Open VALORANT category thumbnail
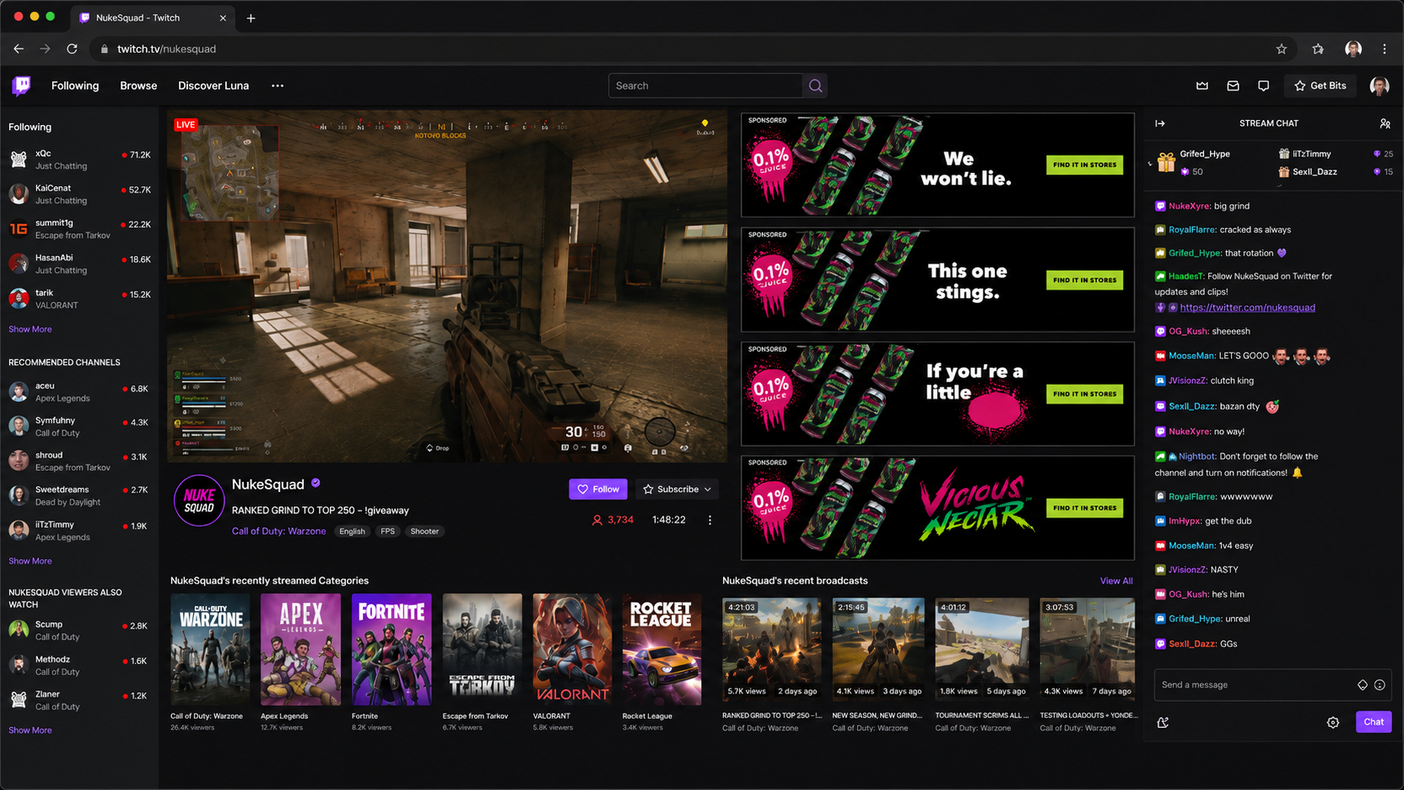This screenshot has height=790, width=1404. pos(573,650)
